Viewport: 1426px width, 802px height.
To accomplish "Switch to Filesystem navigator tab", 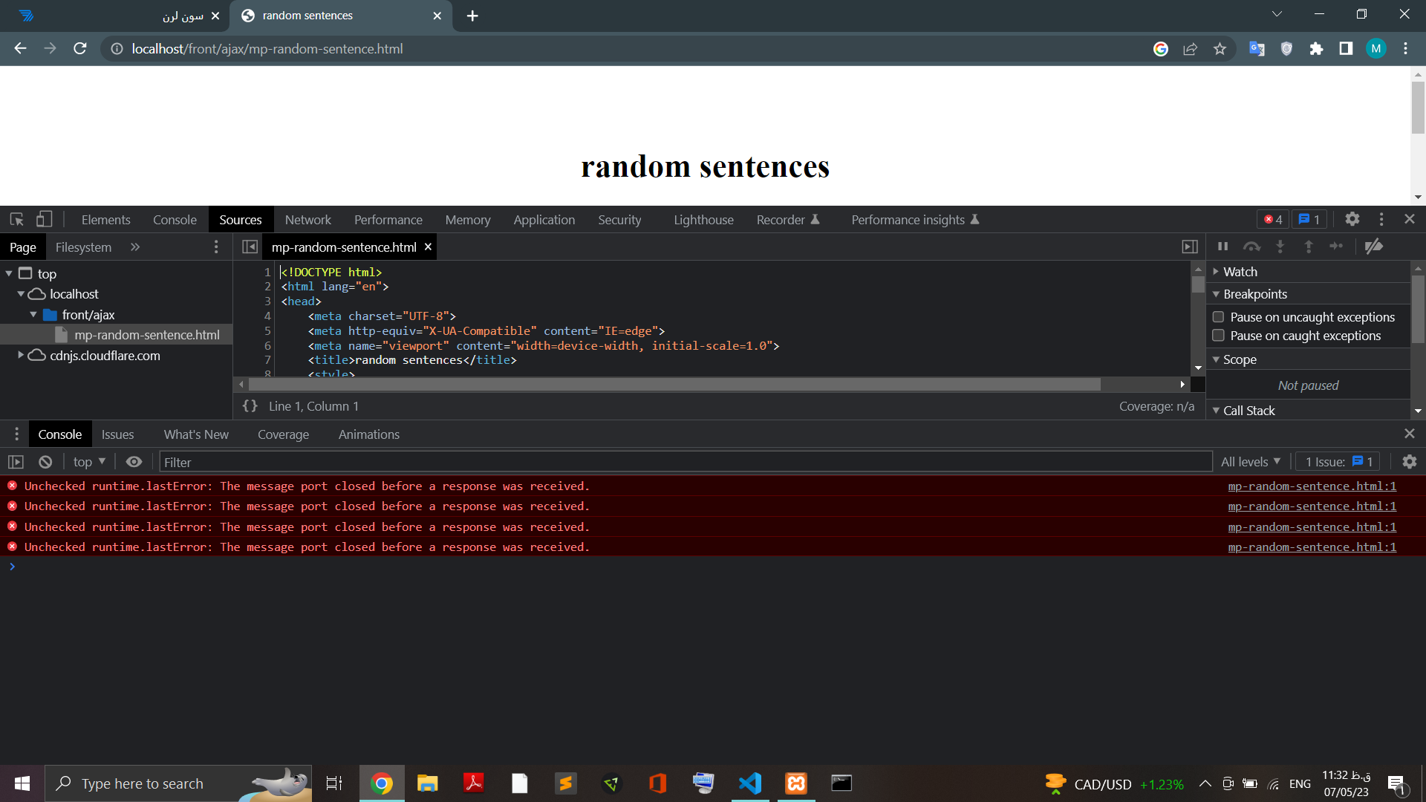I will (x=83, y=247).
